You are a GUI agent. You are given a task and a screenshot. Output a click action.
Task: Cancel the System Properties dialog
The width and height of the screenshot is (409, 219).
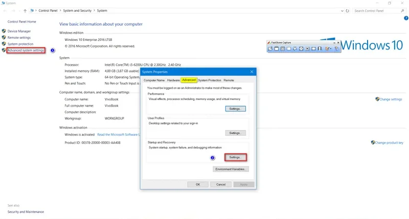click(221, 184)
